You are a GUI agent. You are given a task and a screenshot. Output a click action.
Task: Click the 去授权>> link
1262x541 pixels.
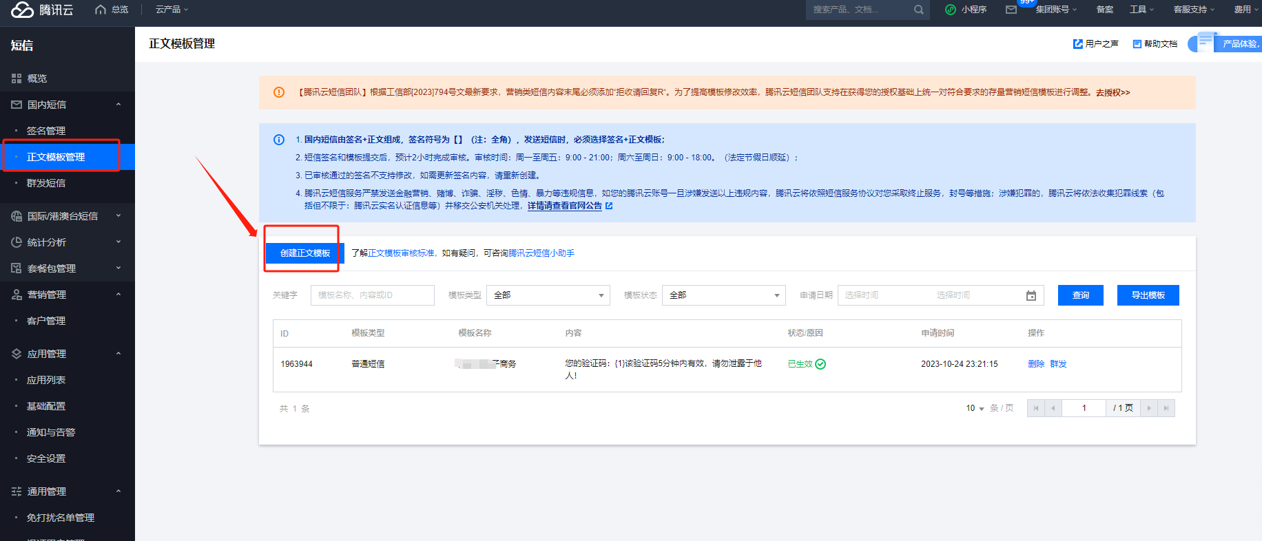click(1113, 92)
